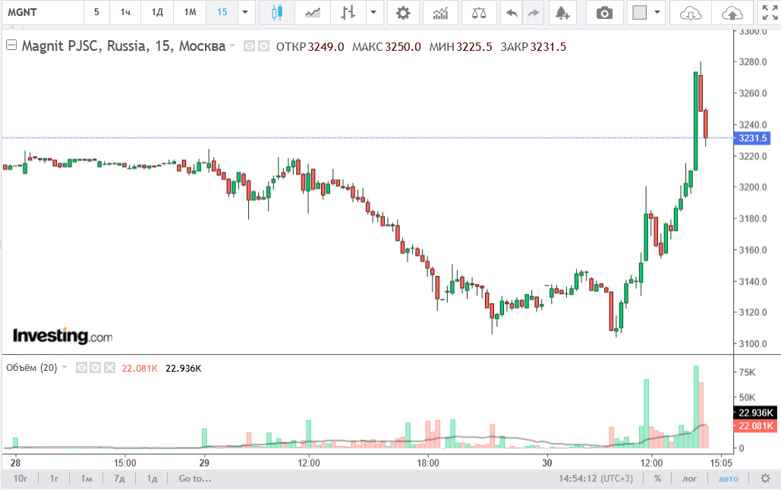
Task: Hide the Объём indicator using eye icon
Action: [x=83, y=368]
